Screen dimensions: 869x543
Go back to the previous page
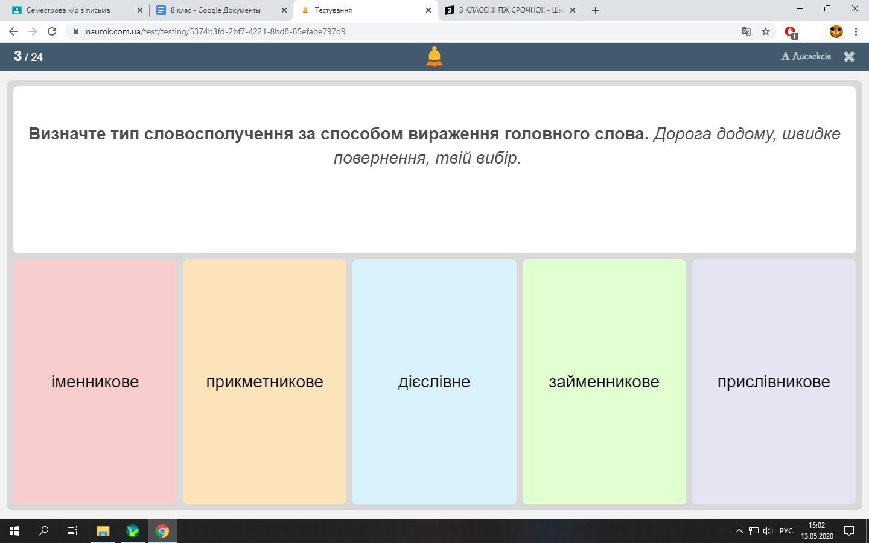click(13, 31)
